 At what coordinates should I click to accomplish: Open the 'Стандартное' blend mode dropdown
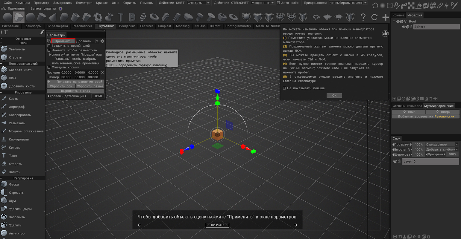[442, 144]
